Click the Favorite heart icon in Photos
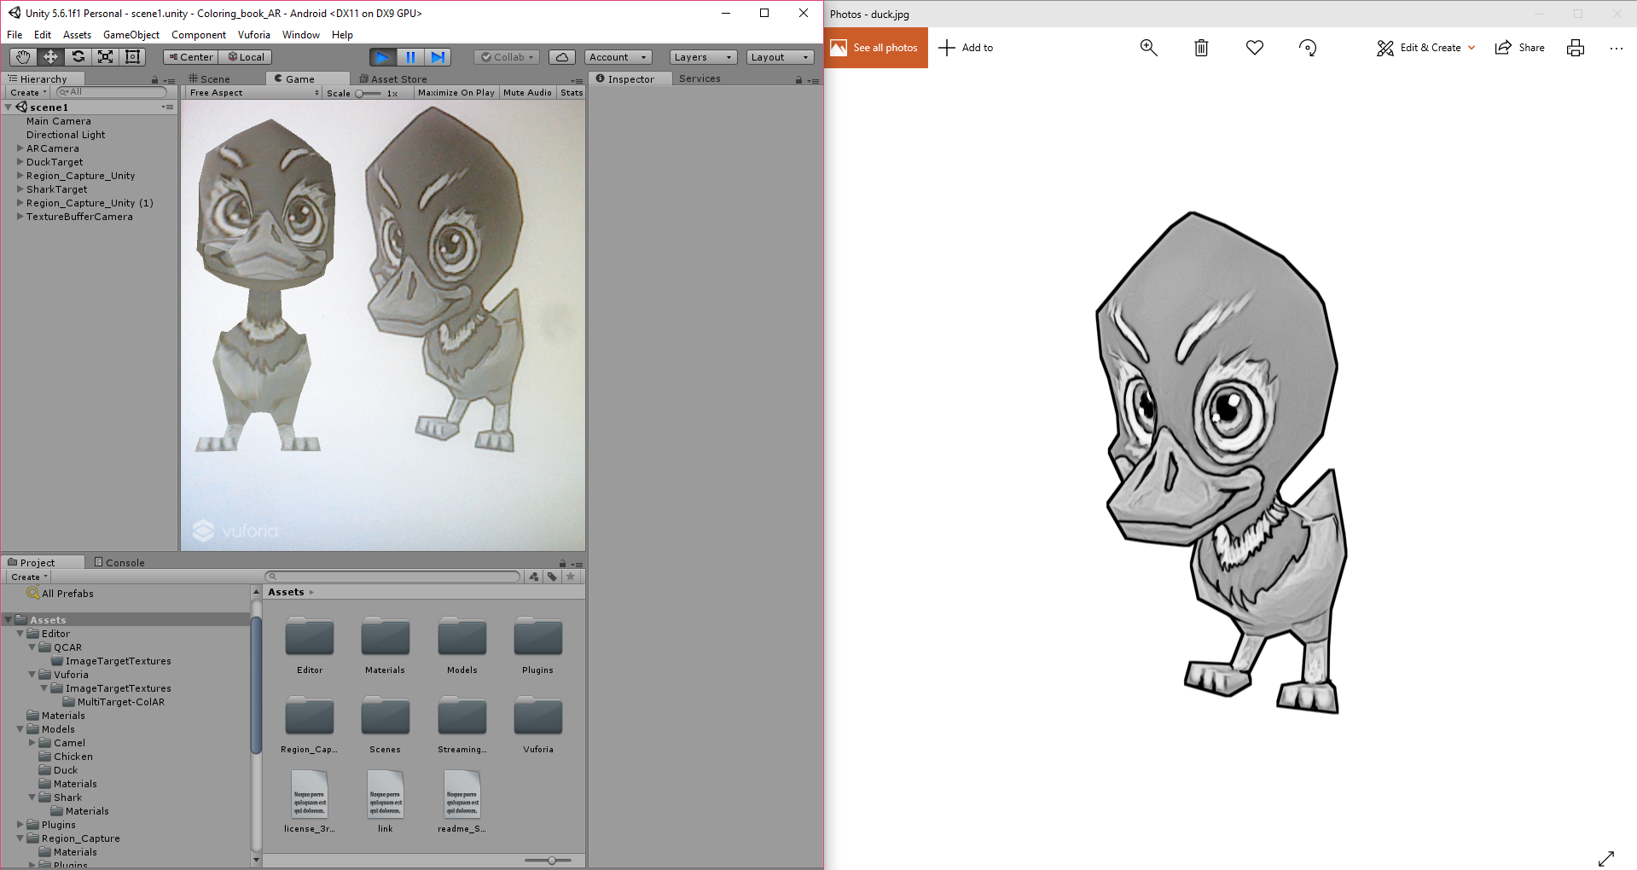1637x870 pixels. [1254, 48]
